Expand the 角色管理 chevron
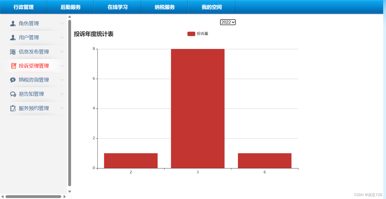This screenshot has width=386, height=199. click(62, 23)
